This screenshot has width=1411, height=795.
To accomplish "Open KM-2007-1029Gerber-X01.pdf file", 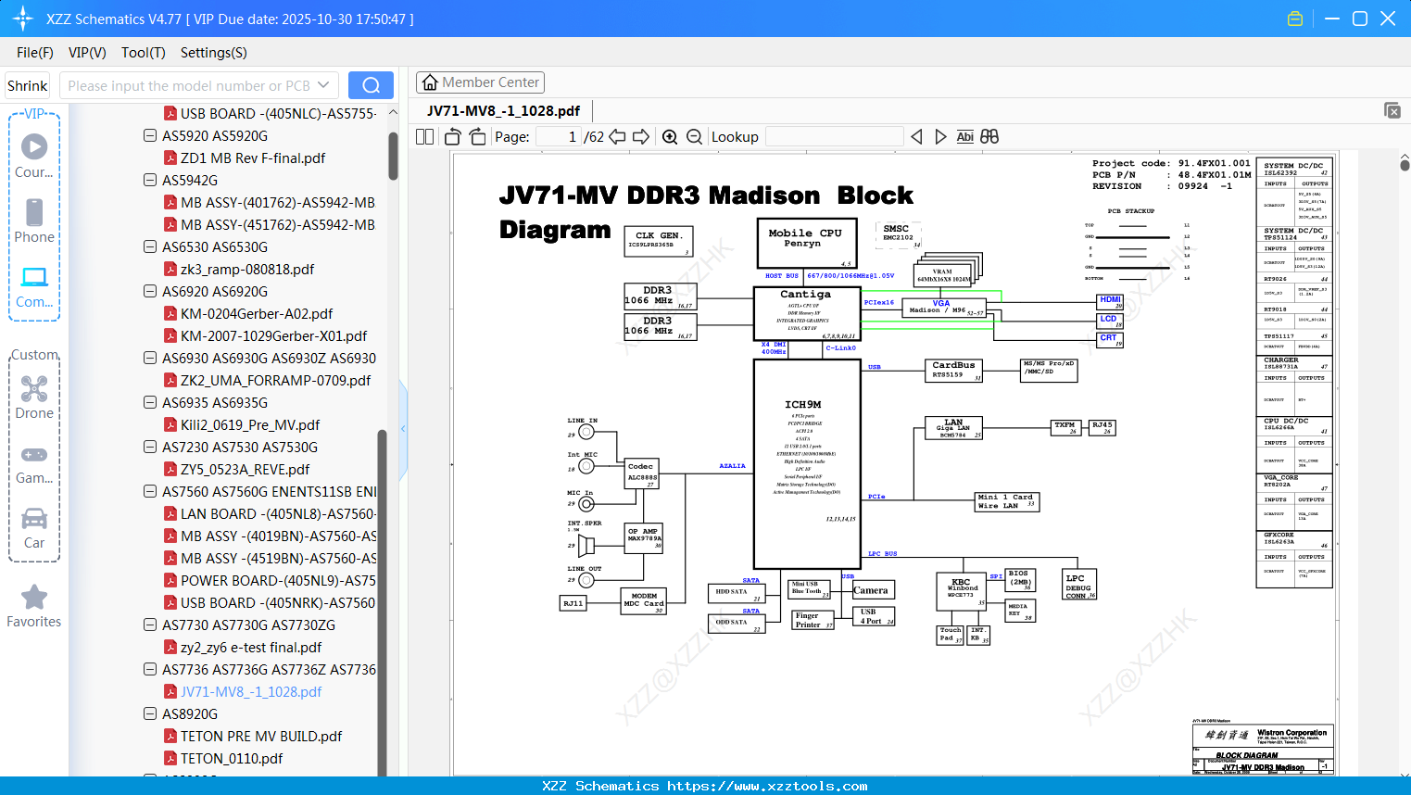I will (x=273, y=335).
